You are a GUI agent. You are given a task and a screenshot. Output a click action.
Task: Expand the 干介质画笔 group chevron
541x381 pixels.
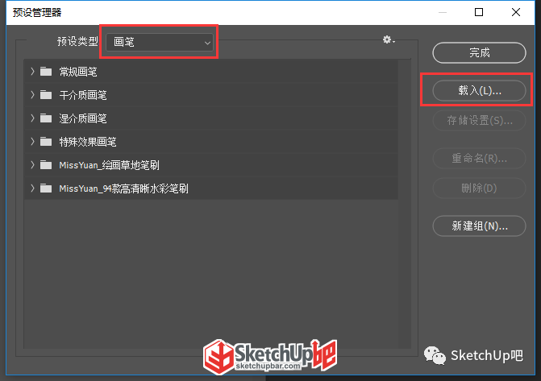click(32, 95)
